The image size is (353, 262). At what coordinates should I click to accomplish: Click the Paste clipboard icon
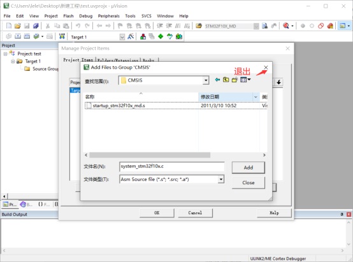click(66, 26)
